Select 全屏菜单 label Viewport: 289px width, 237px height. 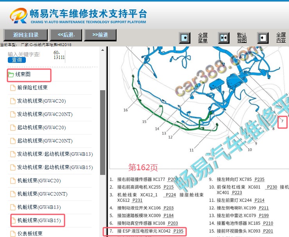coord(203,38)
